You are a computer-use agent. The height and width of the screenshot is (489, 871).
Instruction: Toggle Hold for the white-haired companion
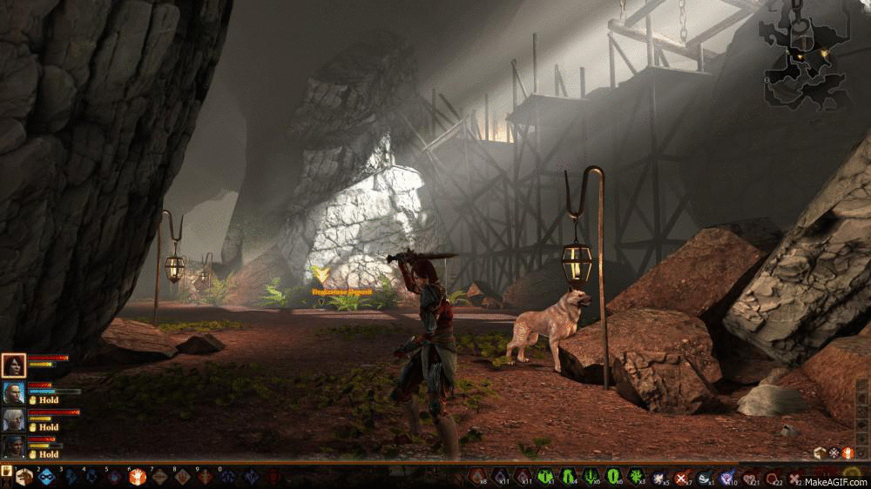pos(44,427)
